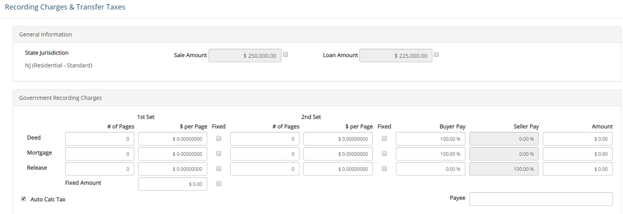Uncheck the Auto Calc Tax checkbox
The width and height of the screenshot is (623, 214).
23,199
